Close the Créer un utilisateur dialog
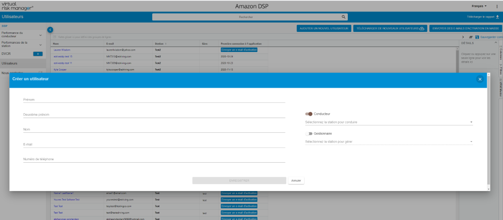This screenshot has height=220, width=503. [480, 79]
